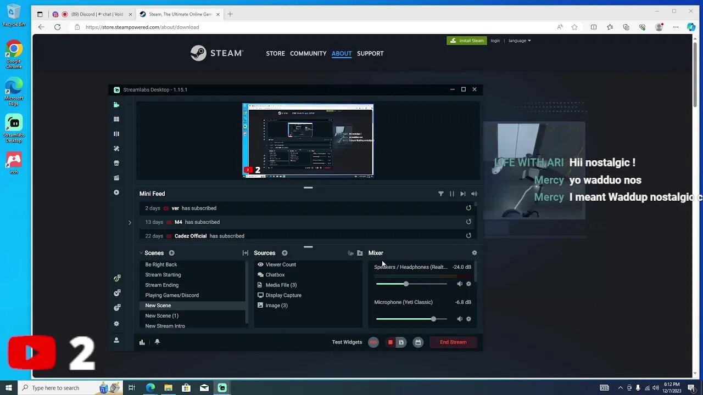Click the Test Widgets button

pos(347,342)
